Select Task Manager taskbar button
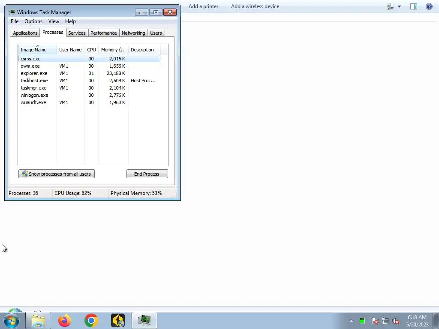This screenshot has width=439, height=329. click(x=144, y=320)
